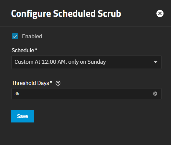Click the value 35 in Threshold Days
171x145 pixels.
click(17, 93)
